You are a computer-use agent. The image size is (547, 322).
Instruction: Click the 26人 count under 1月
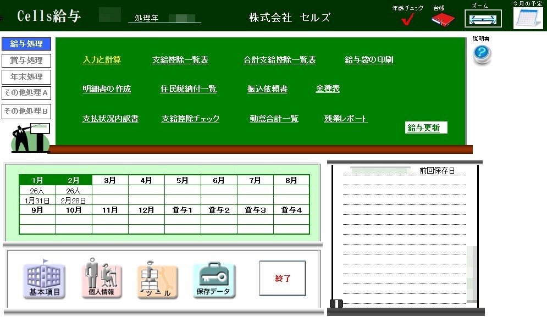pos(37,191)
